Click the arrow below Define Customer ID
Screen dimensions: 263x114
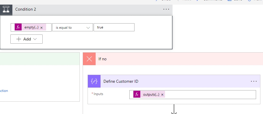[x=174, y=109]
